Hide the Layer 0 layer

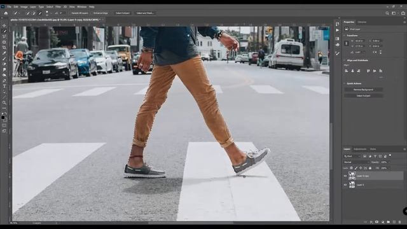[345, 185]
